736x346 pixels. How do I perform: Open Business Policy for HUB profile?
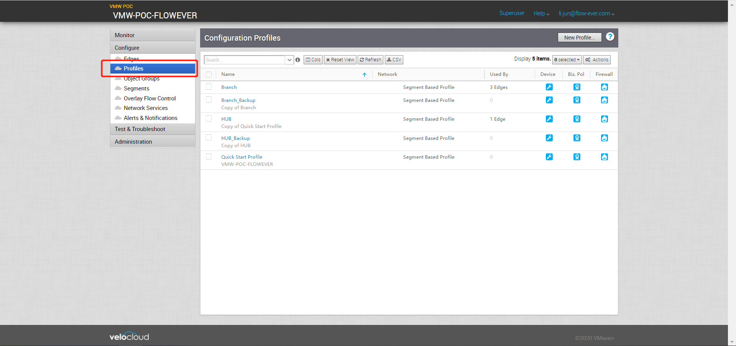pos(577,119)
